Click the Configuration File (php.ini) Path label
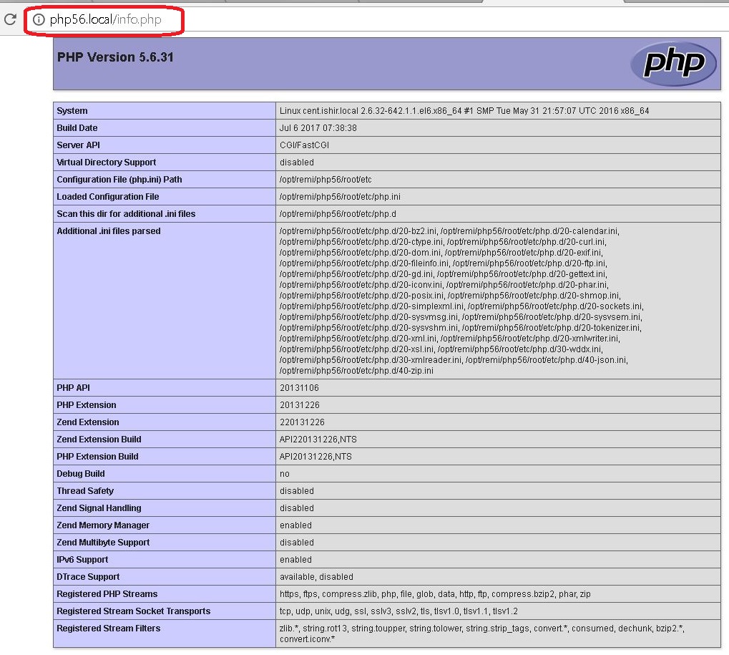Image resolution: width=729 pixels, height=655 pixels. point(118,179)
